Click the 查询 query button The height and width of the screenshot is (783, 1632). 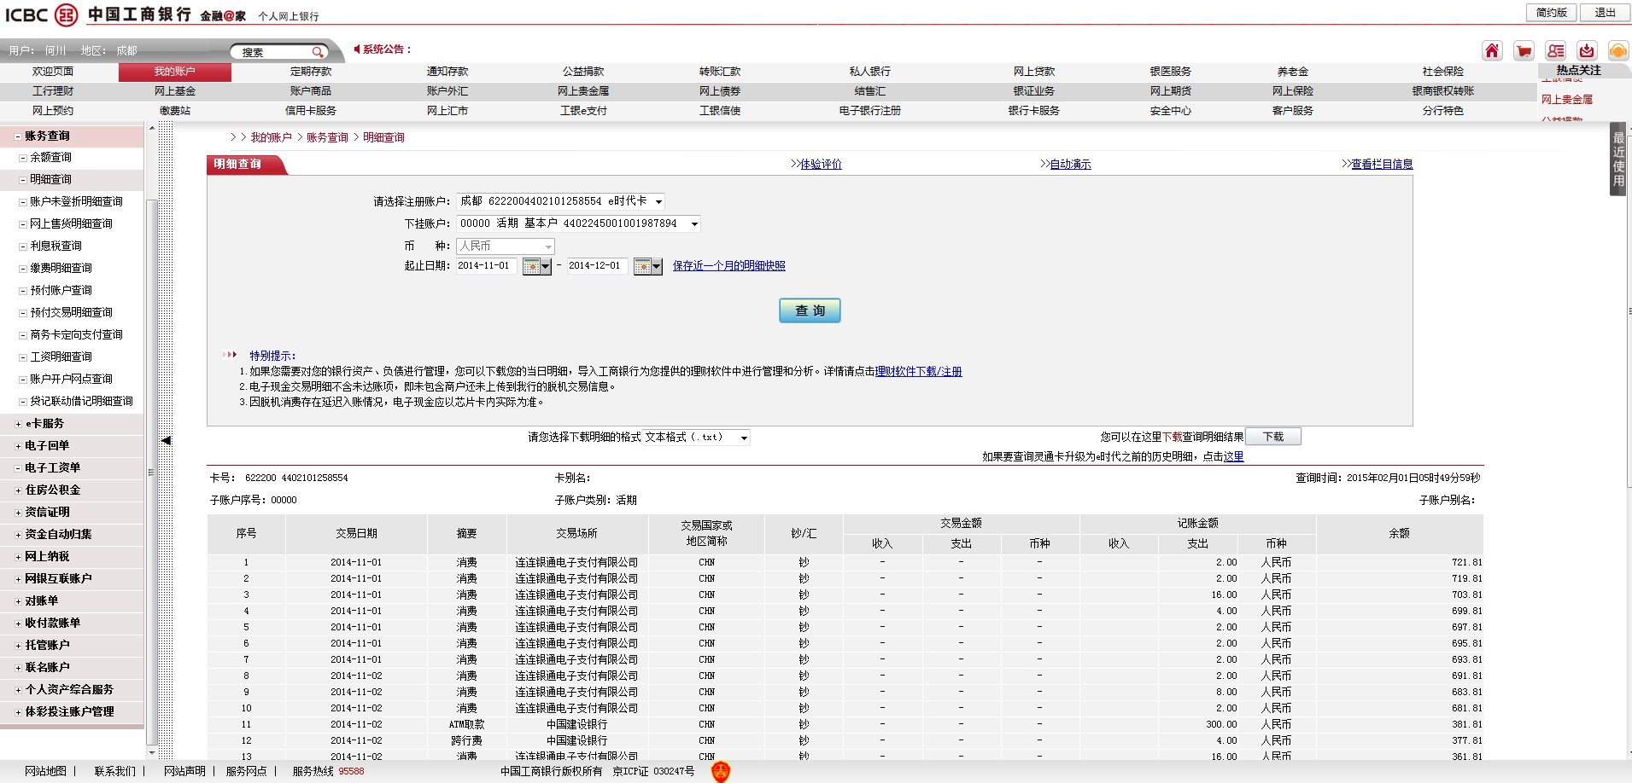click(x=809, y=310)
